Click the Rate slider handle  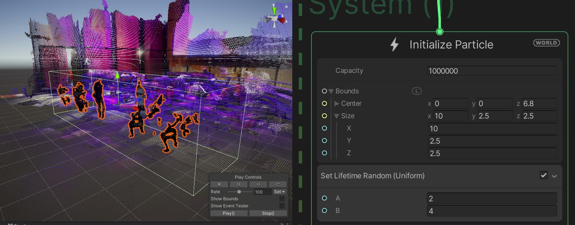239,192
